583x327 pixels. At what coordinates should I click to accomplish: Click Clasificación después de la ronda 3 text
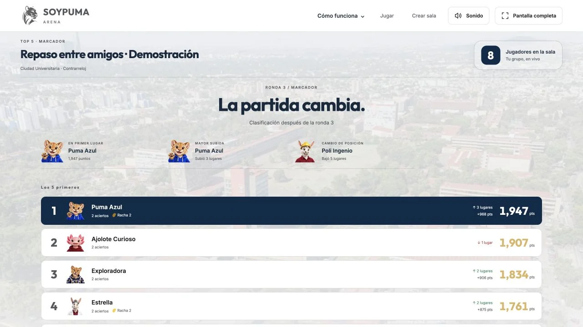291,123
